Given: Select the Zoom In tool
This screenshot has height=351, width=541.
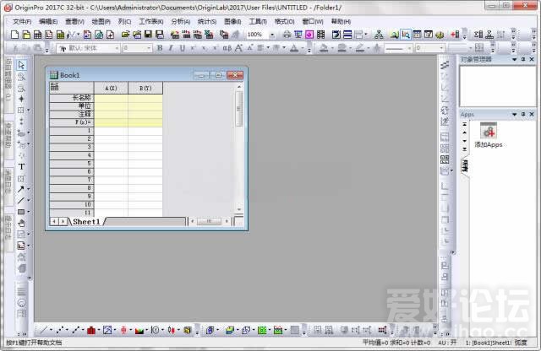Looking at the screenshot, I should tap(21, 76).
